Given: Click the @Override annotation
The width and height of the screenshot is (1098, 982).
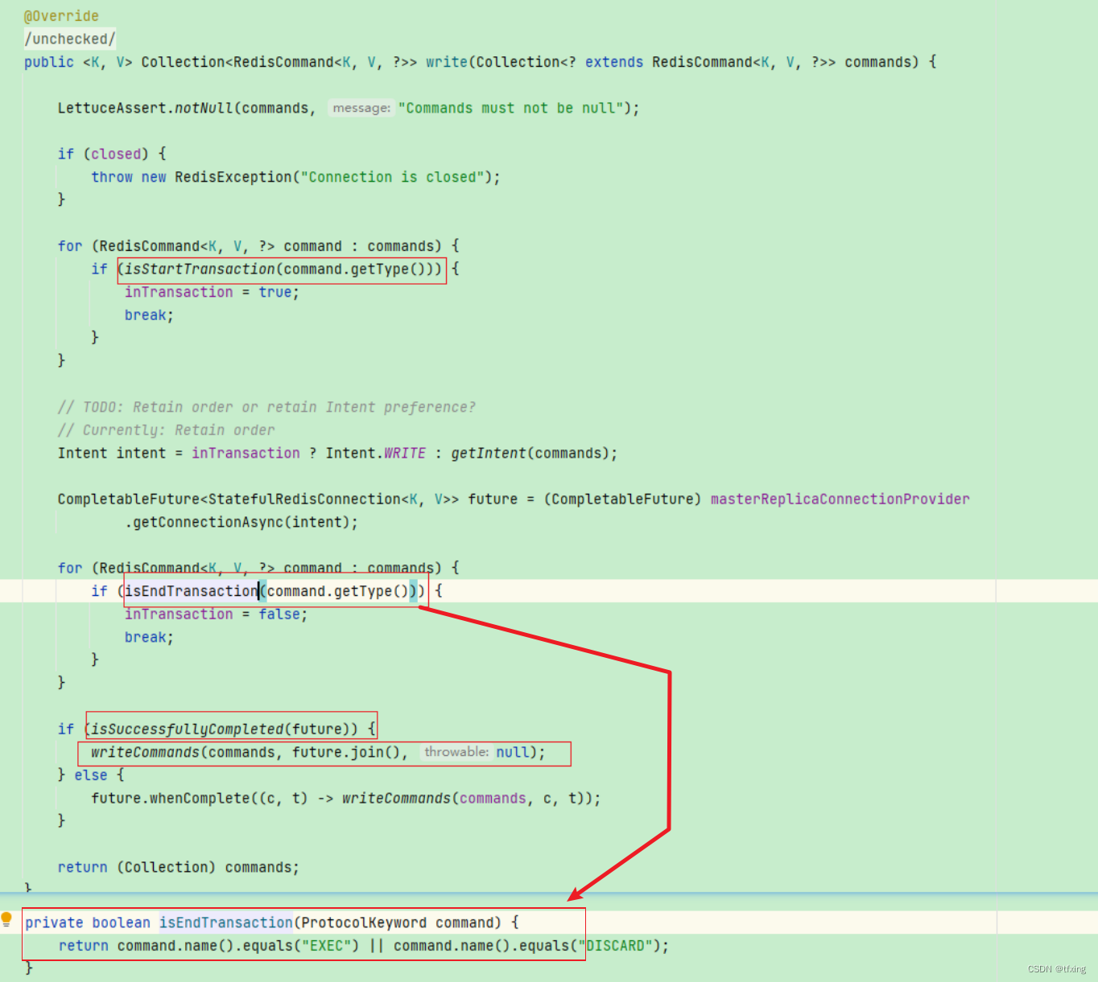Looking at the screenshot, I should coord(61,16).
